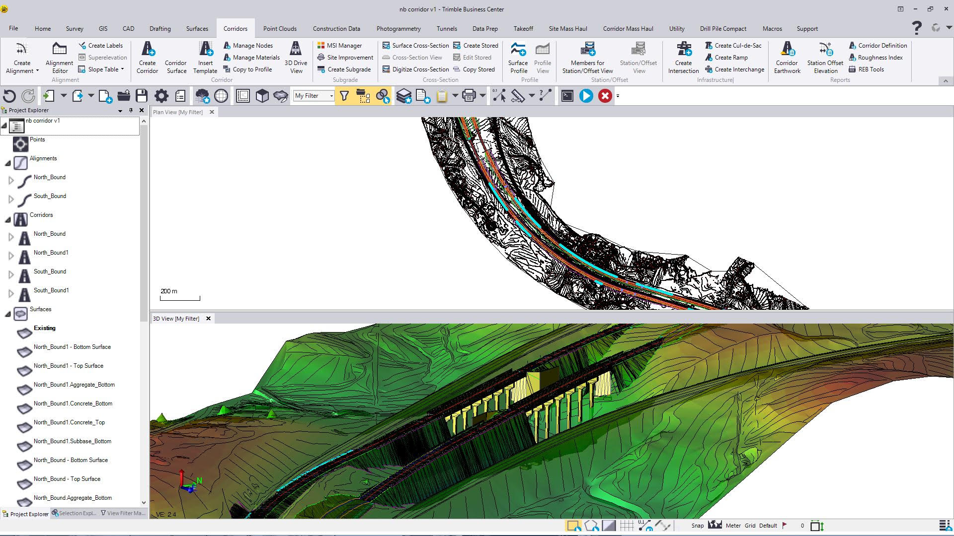
Task: Toggle rectangle select mode in status bar
Action: 573,526
